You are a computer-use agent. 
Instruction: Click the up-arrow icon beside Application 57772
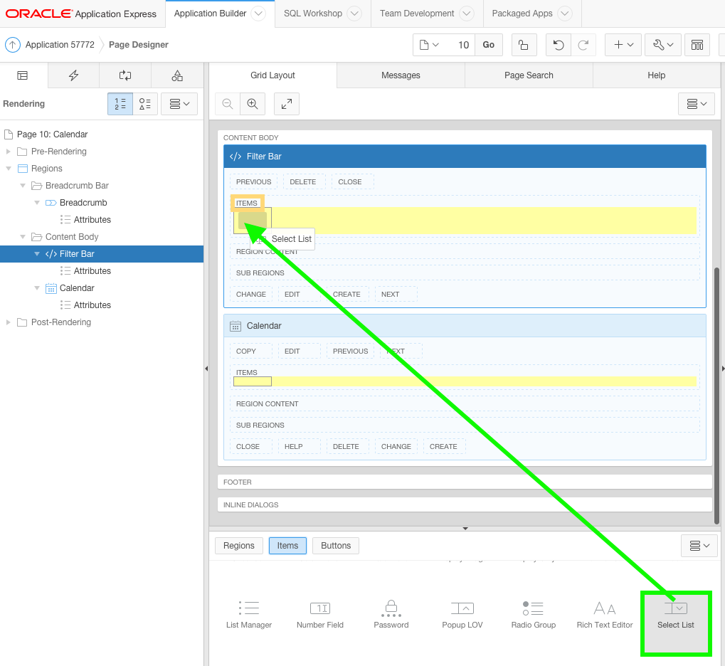click(13, 45)
